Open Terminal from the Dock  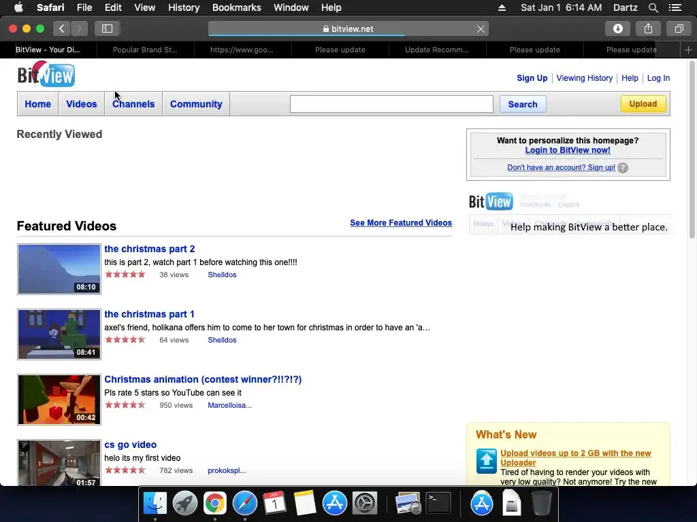pyautogui.click(x=438, y=504)
